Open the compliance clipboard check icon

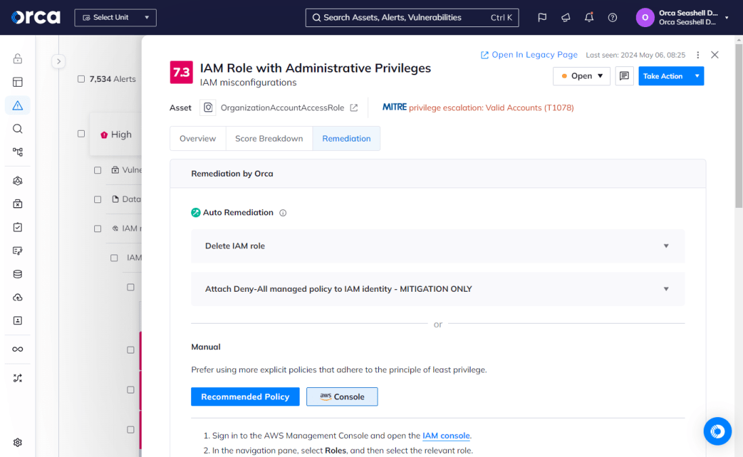pos(18,227)
